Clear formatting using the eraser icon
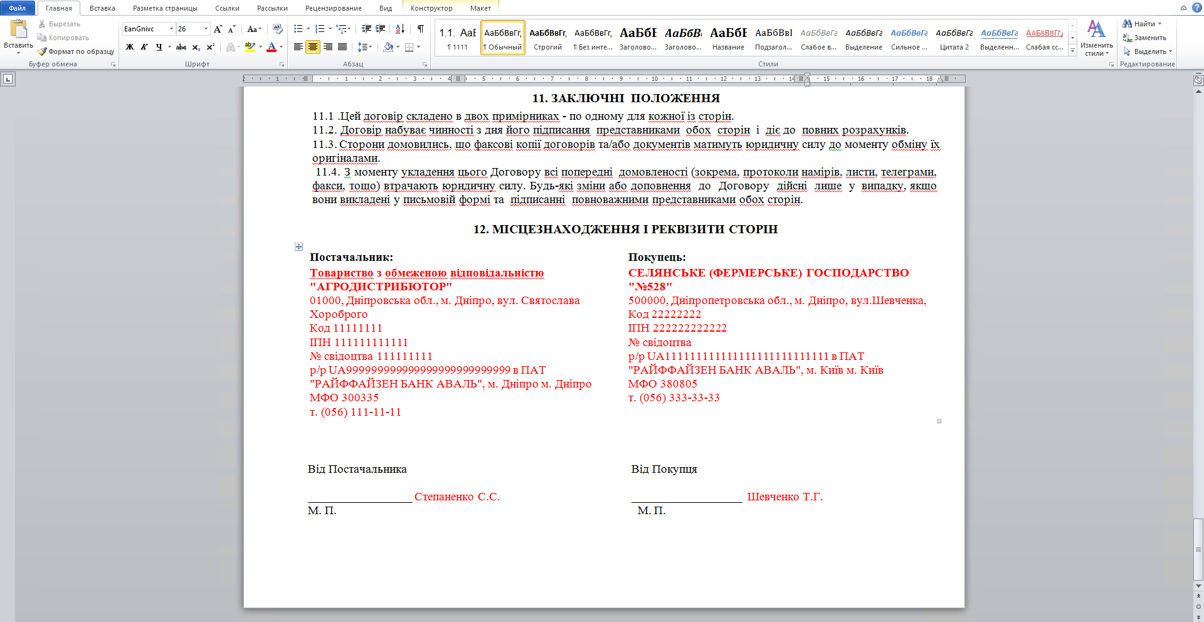 click(x=277, y=29)
